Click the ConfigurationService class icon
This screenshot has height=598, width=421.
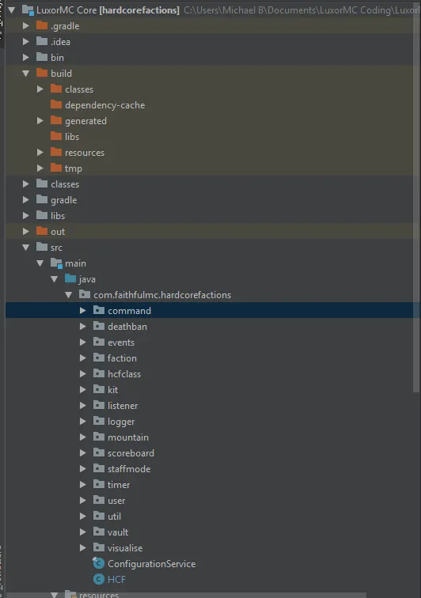98,563
